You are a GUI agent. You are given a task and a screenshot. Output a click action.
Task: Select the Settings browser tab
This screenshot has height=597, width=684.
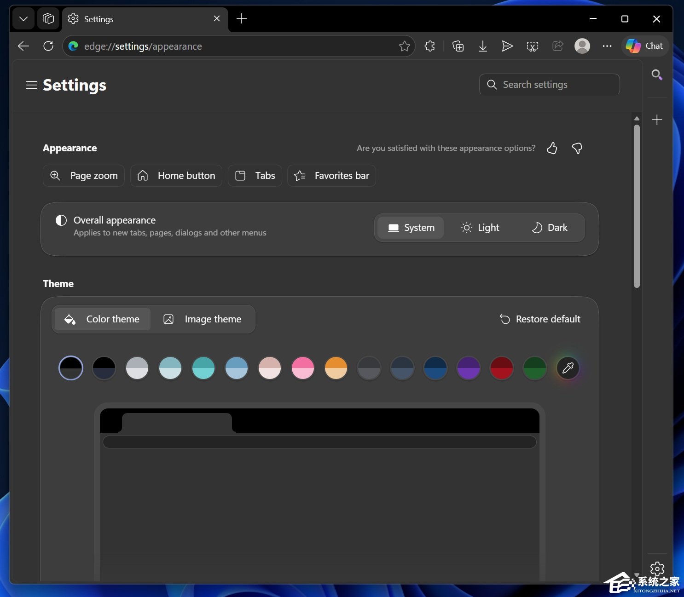click(x=145, y=19)
